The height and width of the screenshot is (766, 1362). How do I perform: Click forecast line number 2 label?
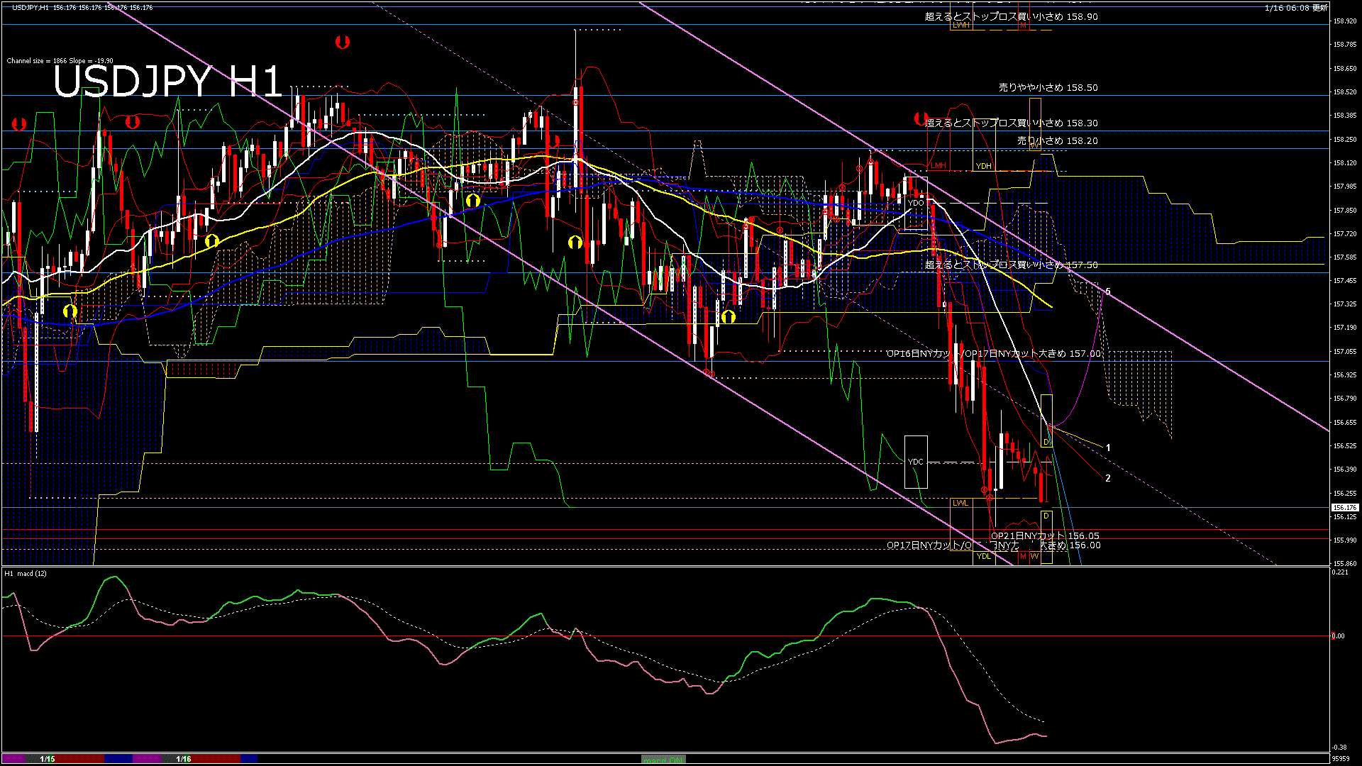tap(1108, 478)
